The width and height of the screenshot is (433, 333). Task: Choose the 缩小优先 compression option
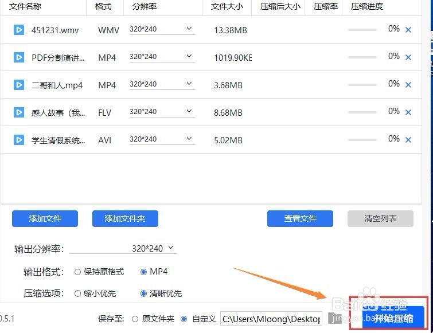coord(95,293)
